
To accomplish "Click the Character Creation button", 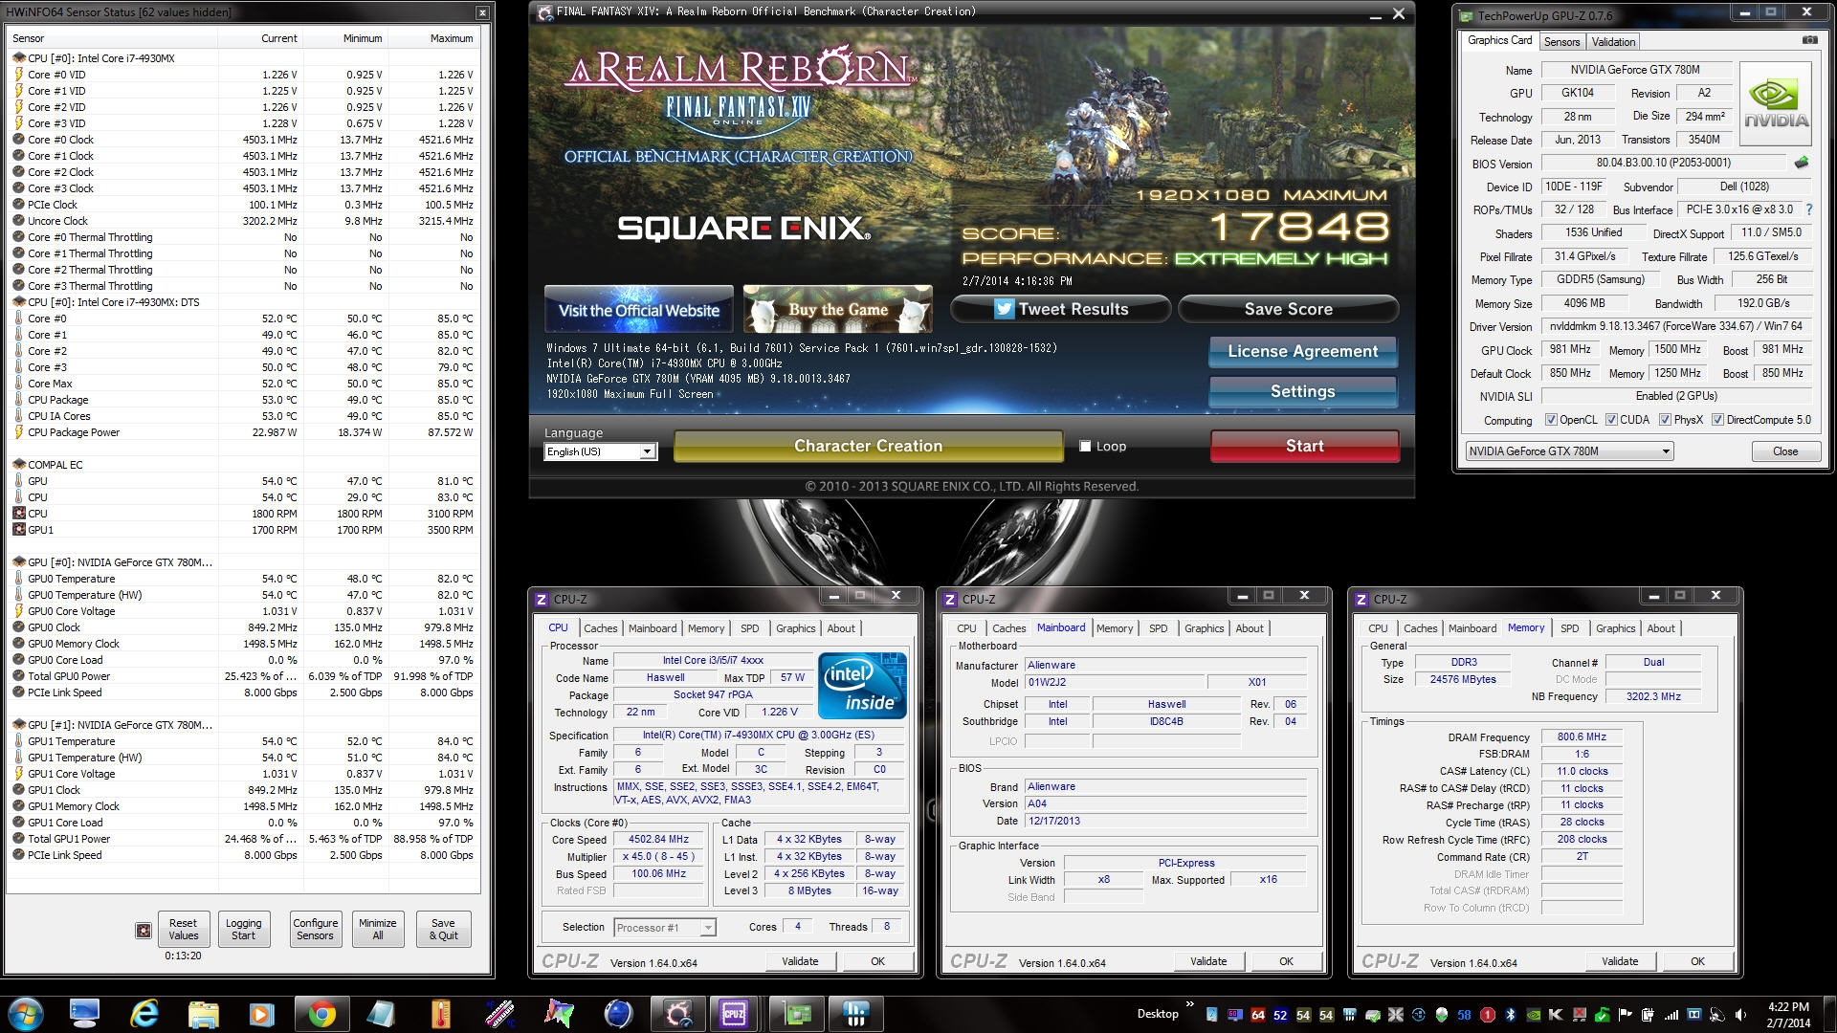I will pos(868,446).
